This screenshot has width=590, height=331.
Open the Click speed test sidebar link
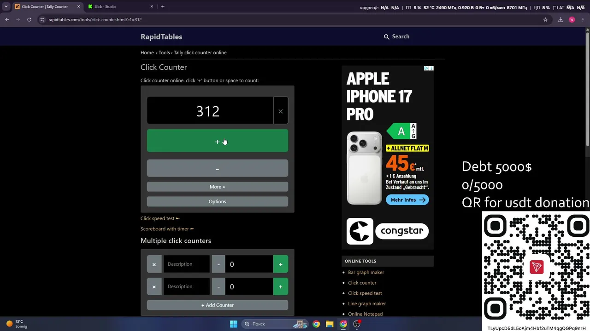[365, 293]
